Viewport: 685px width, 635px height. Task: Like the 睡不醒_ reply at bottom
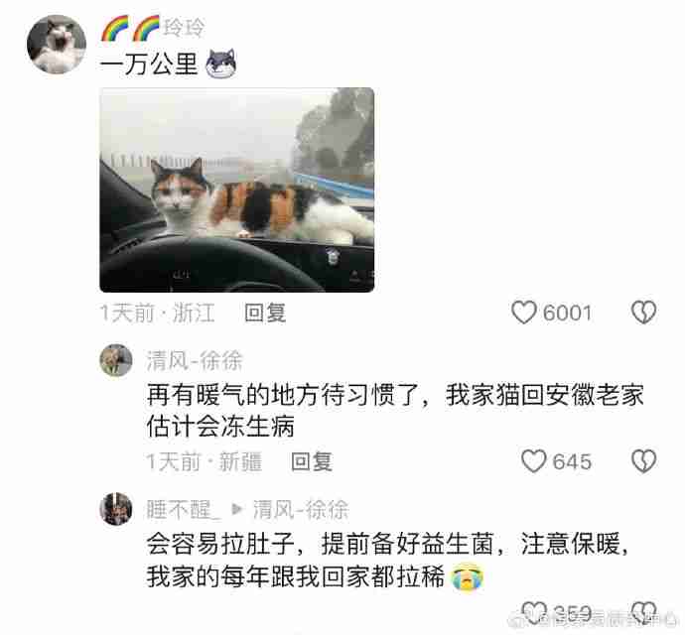click(534, 613)
